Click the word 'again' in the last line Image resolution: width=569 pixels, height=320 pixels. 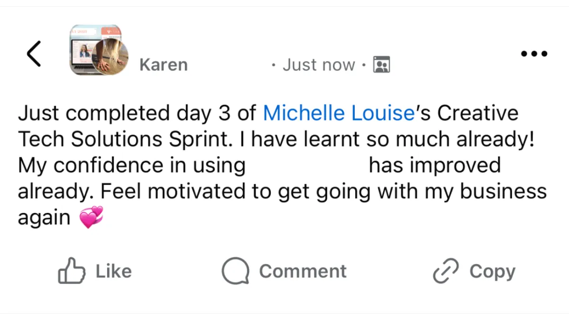(x=44, y=218)
